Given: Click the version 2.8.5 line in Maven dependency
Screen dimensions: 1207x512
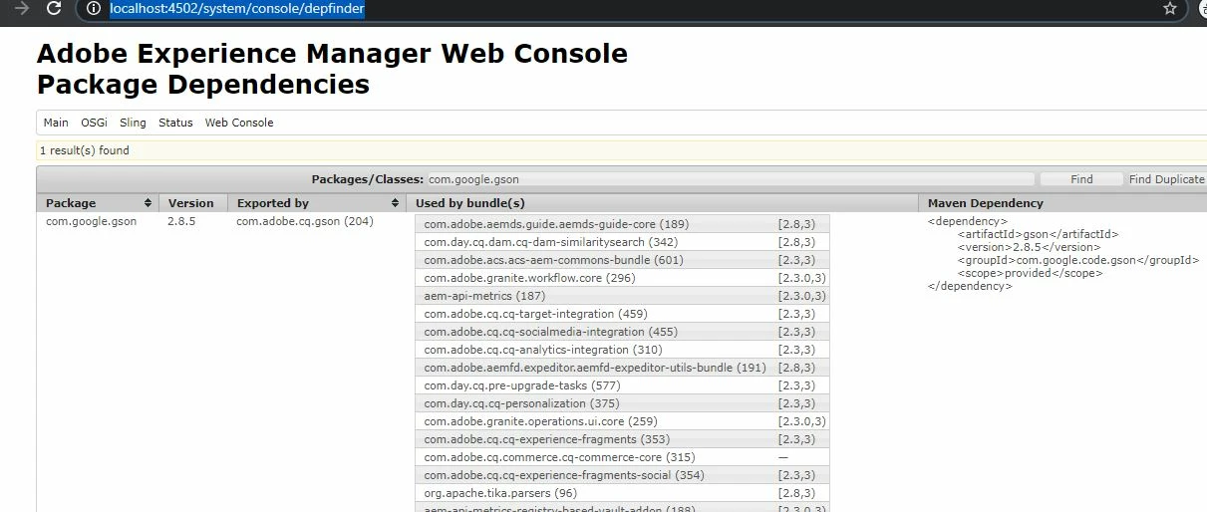Looking at the screenshot, I should coord(1029,247).
